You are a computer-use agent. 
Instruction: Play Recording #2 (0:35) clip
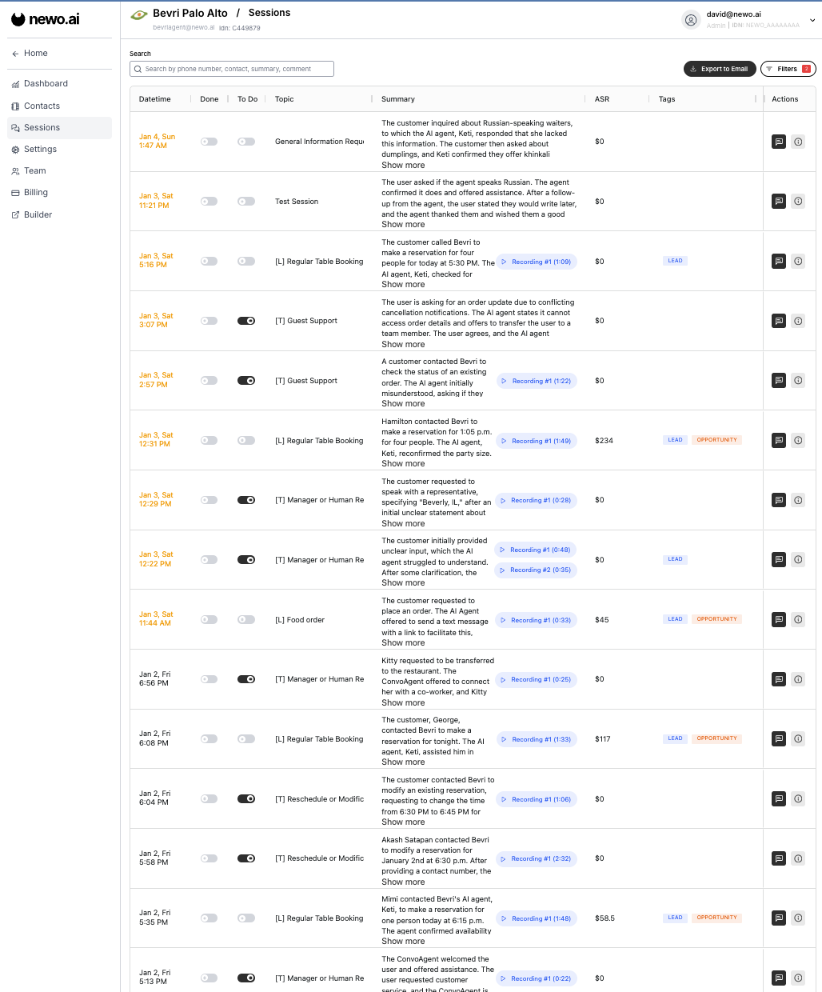click(535, 570)
